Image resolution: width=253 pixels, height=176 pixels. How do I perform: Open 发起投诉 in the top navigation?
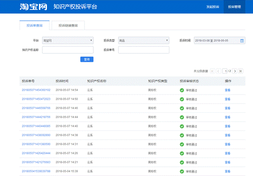pyautogui.click(x=213, y=7)
